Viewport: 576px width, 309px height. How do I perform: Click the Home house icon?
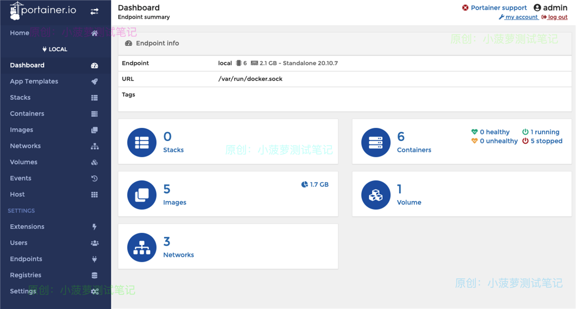94,33
